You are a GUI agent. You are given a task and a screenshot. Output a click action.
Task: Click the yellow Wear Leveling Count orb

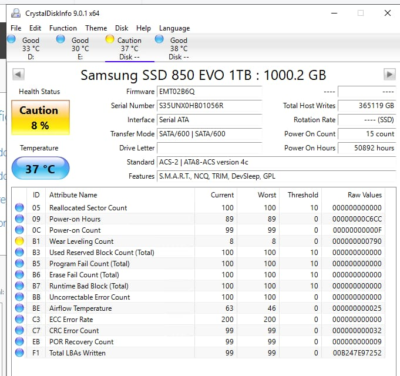coord(19,241)
